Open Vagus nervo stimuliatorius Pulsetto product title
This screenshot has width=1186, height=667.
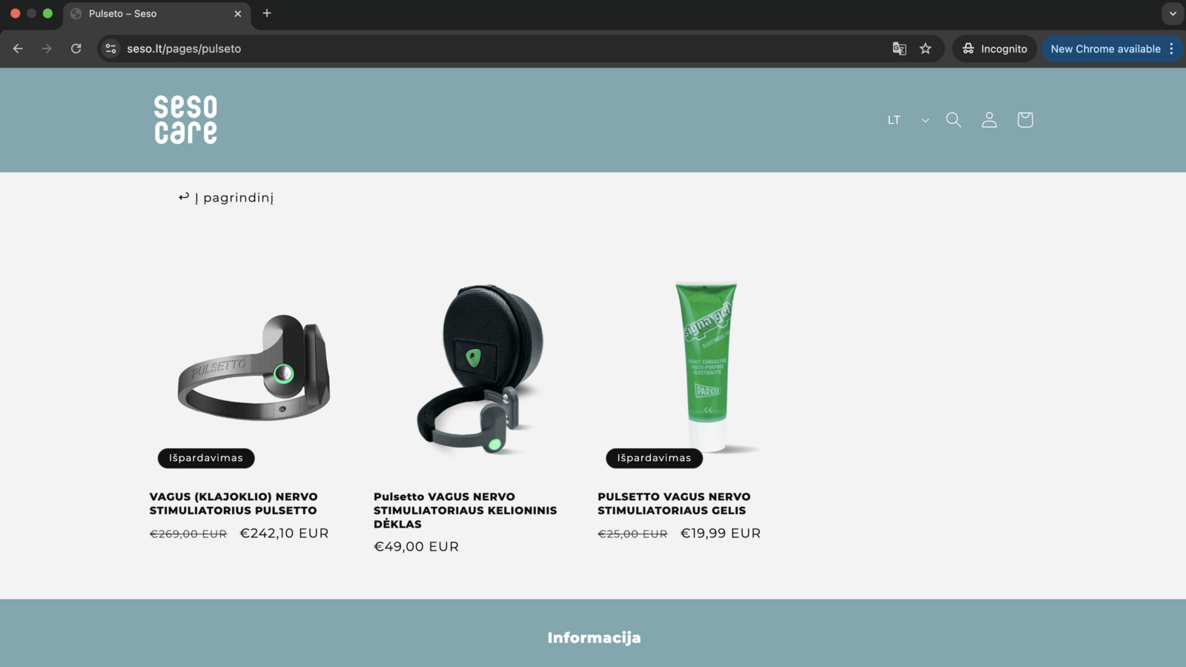click(x=233, y=503)
